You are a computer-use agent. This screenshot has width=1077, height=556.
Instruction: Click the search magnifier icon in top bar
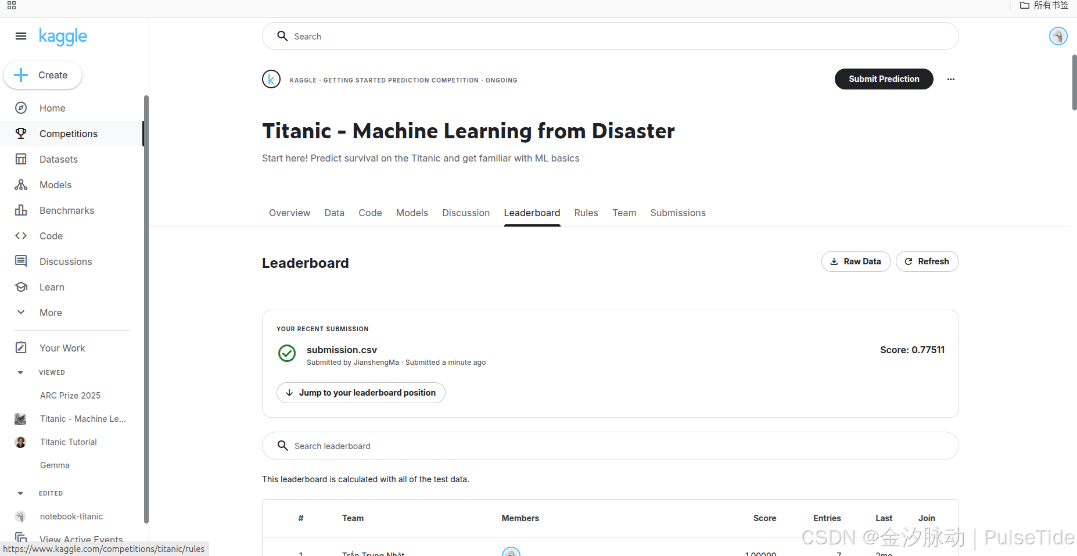pyautogui.click(x=282, y=36)
